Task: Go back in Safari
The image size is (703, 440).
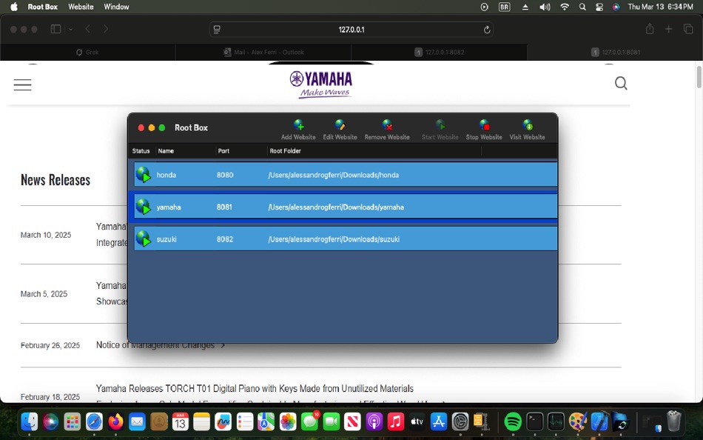Action: 88,29
